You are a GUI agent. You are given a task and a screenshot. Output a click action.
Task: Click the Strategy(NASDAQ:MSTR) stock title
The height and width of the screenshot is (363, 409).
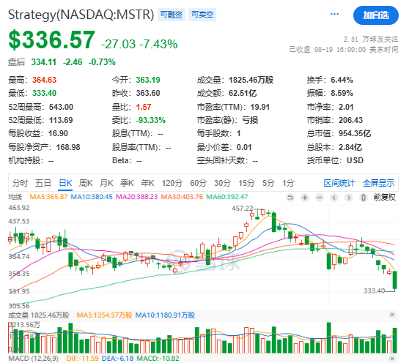tap(81, 15)
